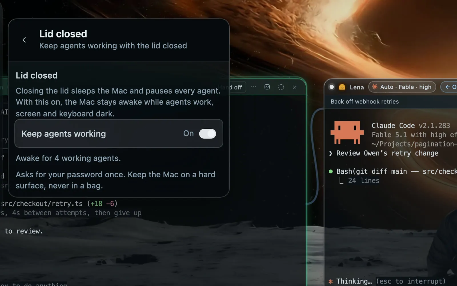The height and width of the screenshot is (286, 457).
Task: Click the Keep agents working with the lid closed subtitle
Action: [x=113, y=46]
